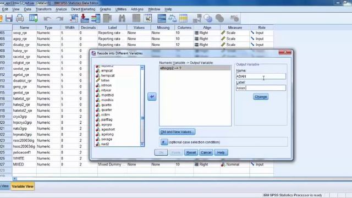This screenshot has width=352, height=198.
Task: Click the Reset button
Action: click(x=191, y=152)
